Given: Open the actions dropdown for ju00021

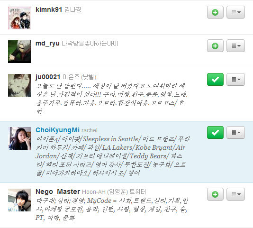Looking at the screenshot, I should [x=235, y=79].
